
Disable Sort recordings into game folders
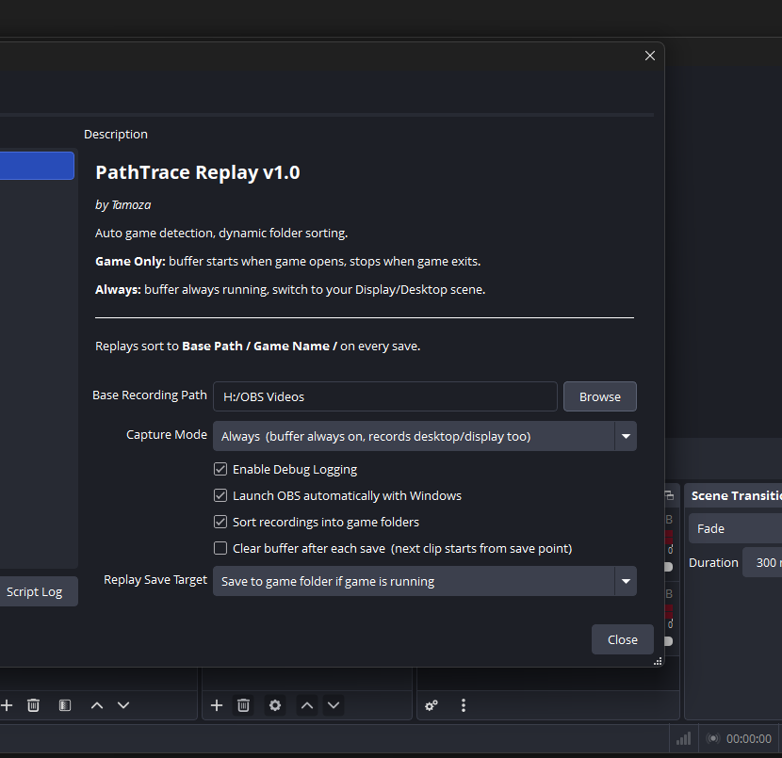click(220, 522)
